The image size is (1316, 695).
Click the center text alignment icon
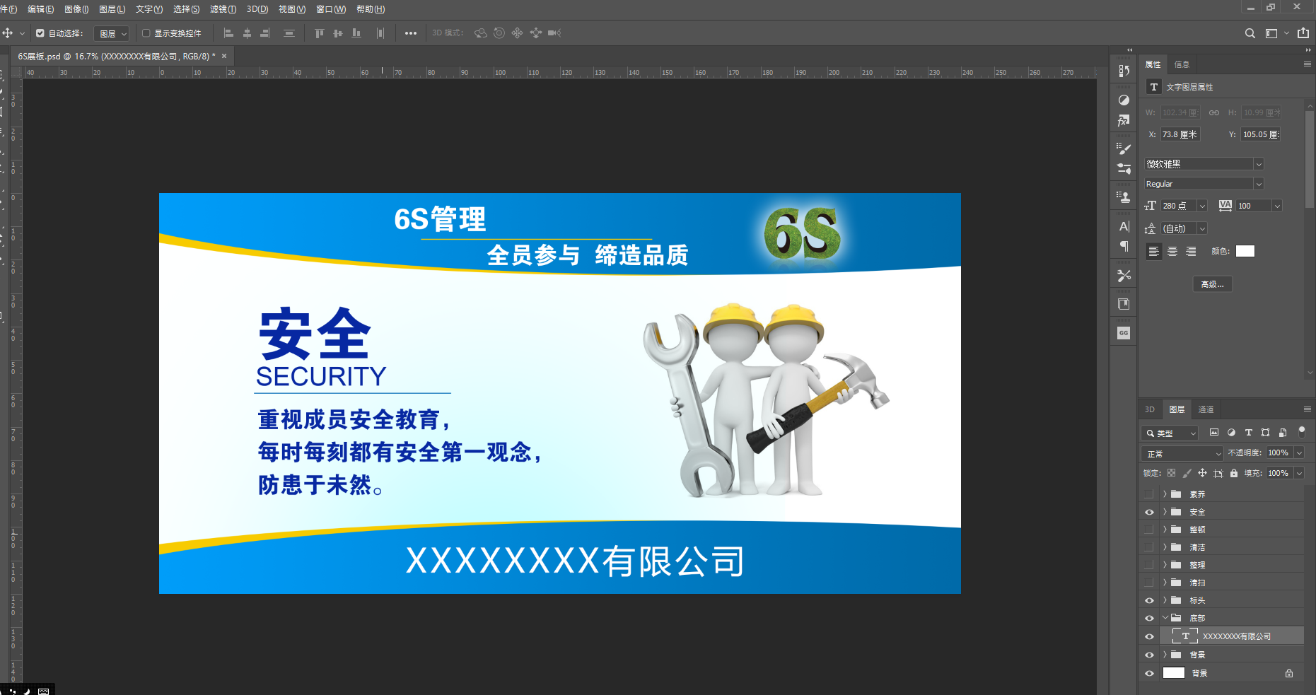1172,252
